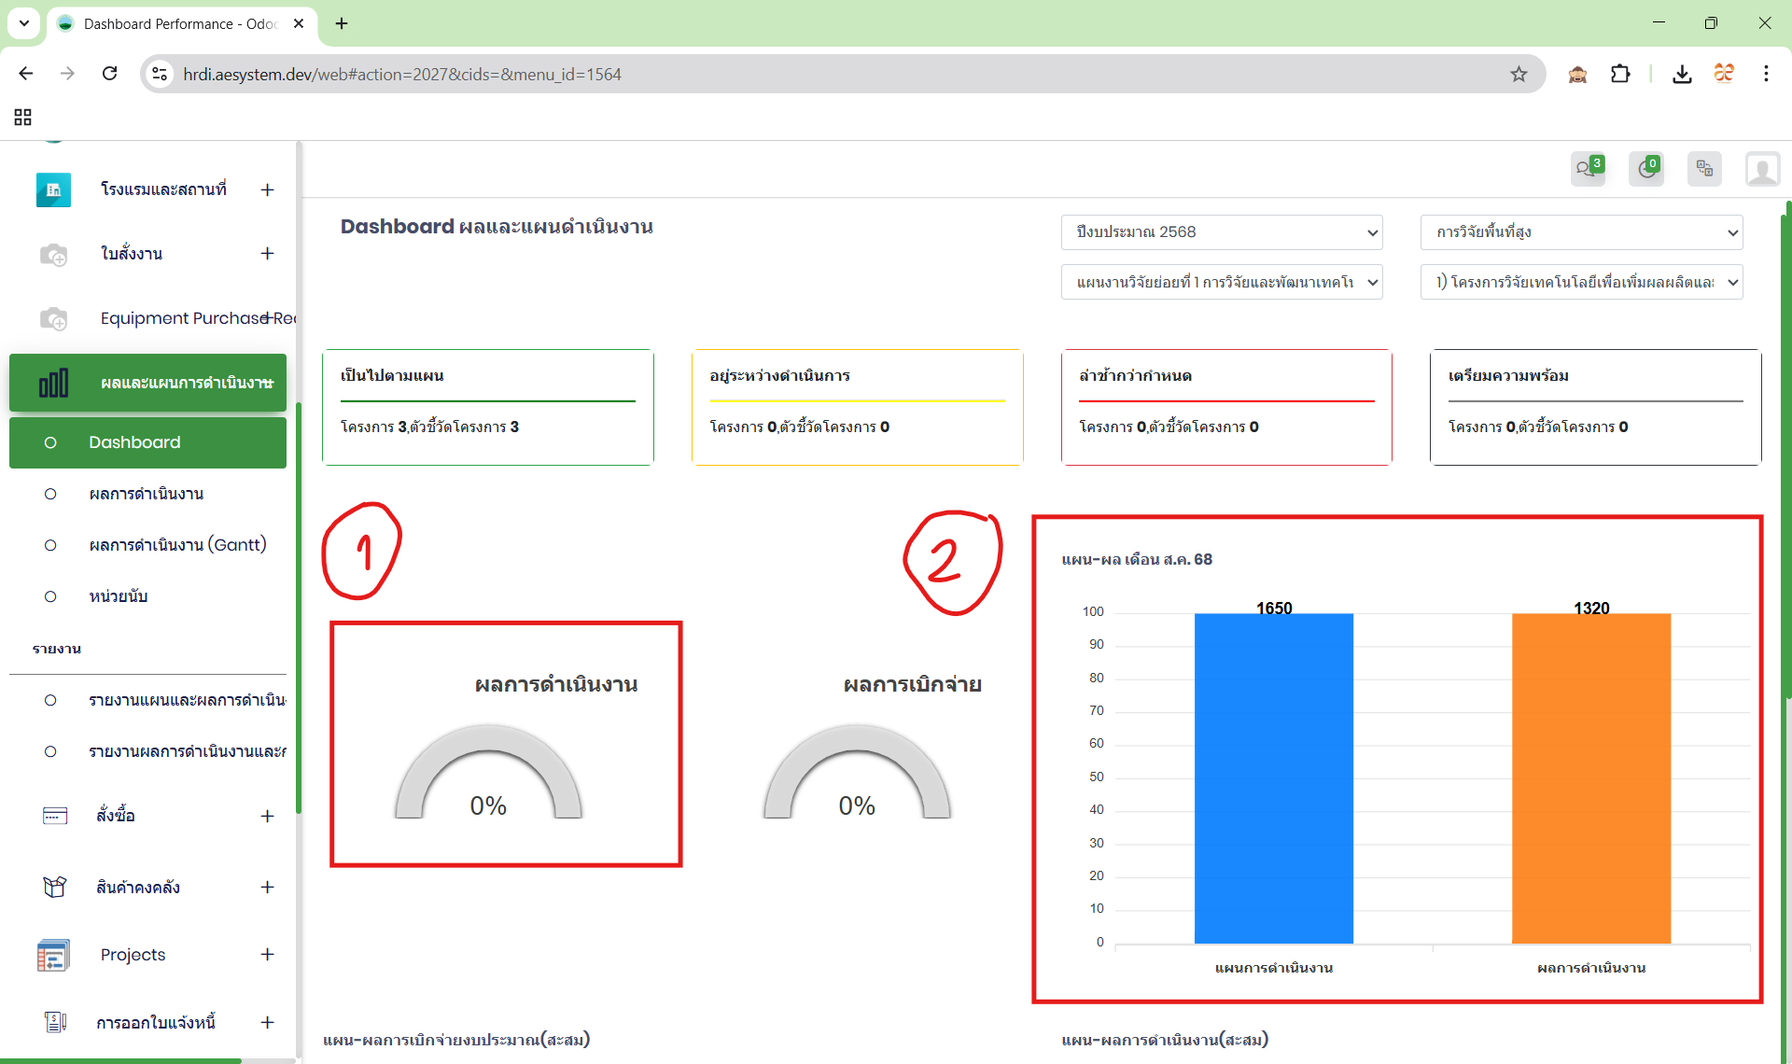Click the สั่งซื้อ purchase card icon
Viewport: 1792px width, 1064px height.
tap(54, 816)
